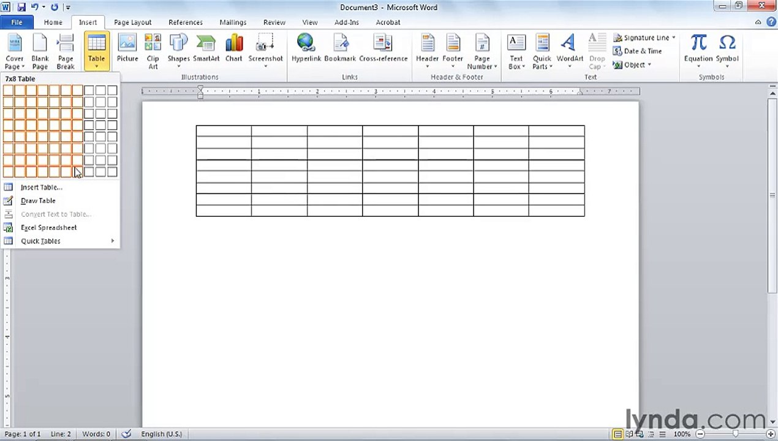Click the English (U.S.) language indicator
The height and width of the screenshot is (441, 778).
(x=161, y=434)
